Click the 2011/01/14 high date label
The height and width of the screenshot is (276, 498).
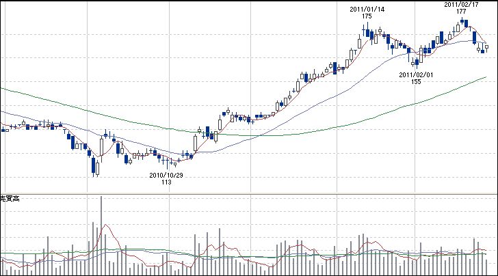[366, 9]
